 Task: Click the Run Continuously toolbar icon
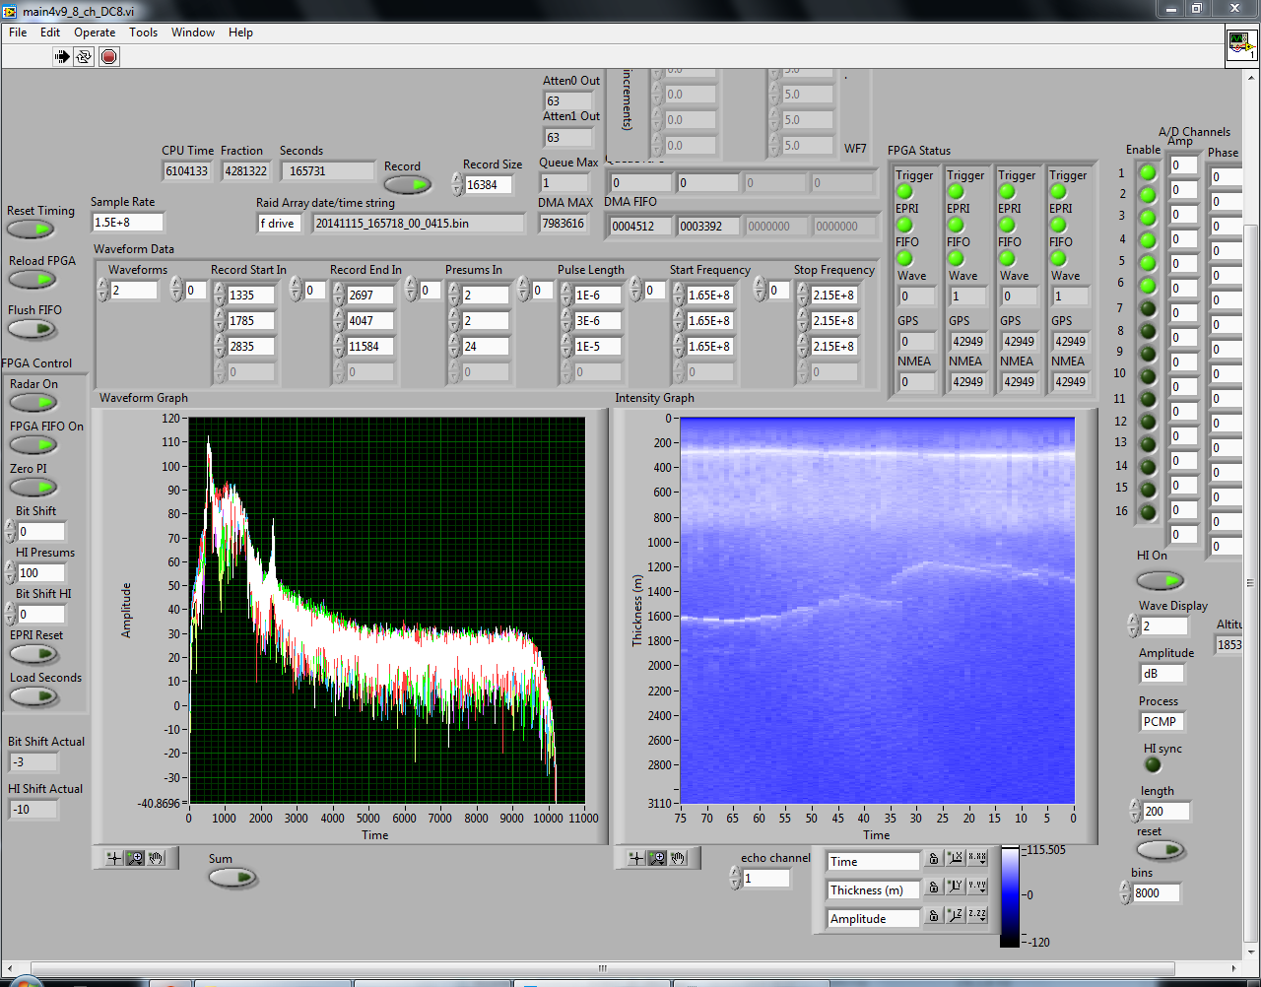pyautogui.click(x=85, y=57)
